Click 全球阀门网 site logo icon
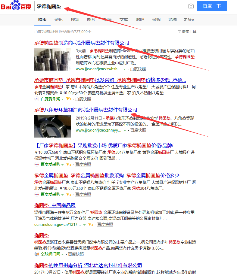Image resolution: width=237 pixels, height=276 pixels. coord(37,254)
